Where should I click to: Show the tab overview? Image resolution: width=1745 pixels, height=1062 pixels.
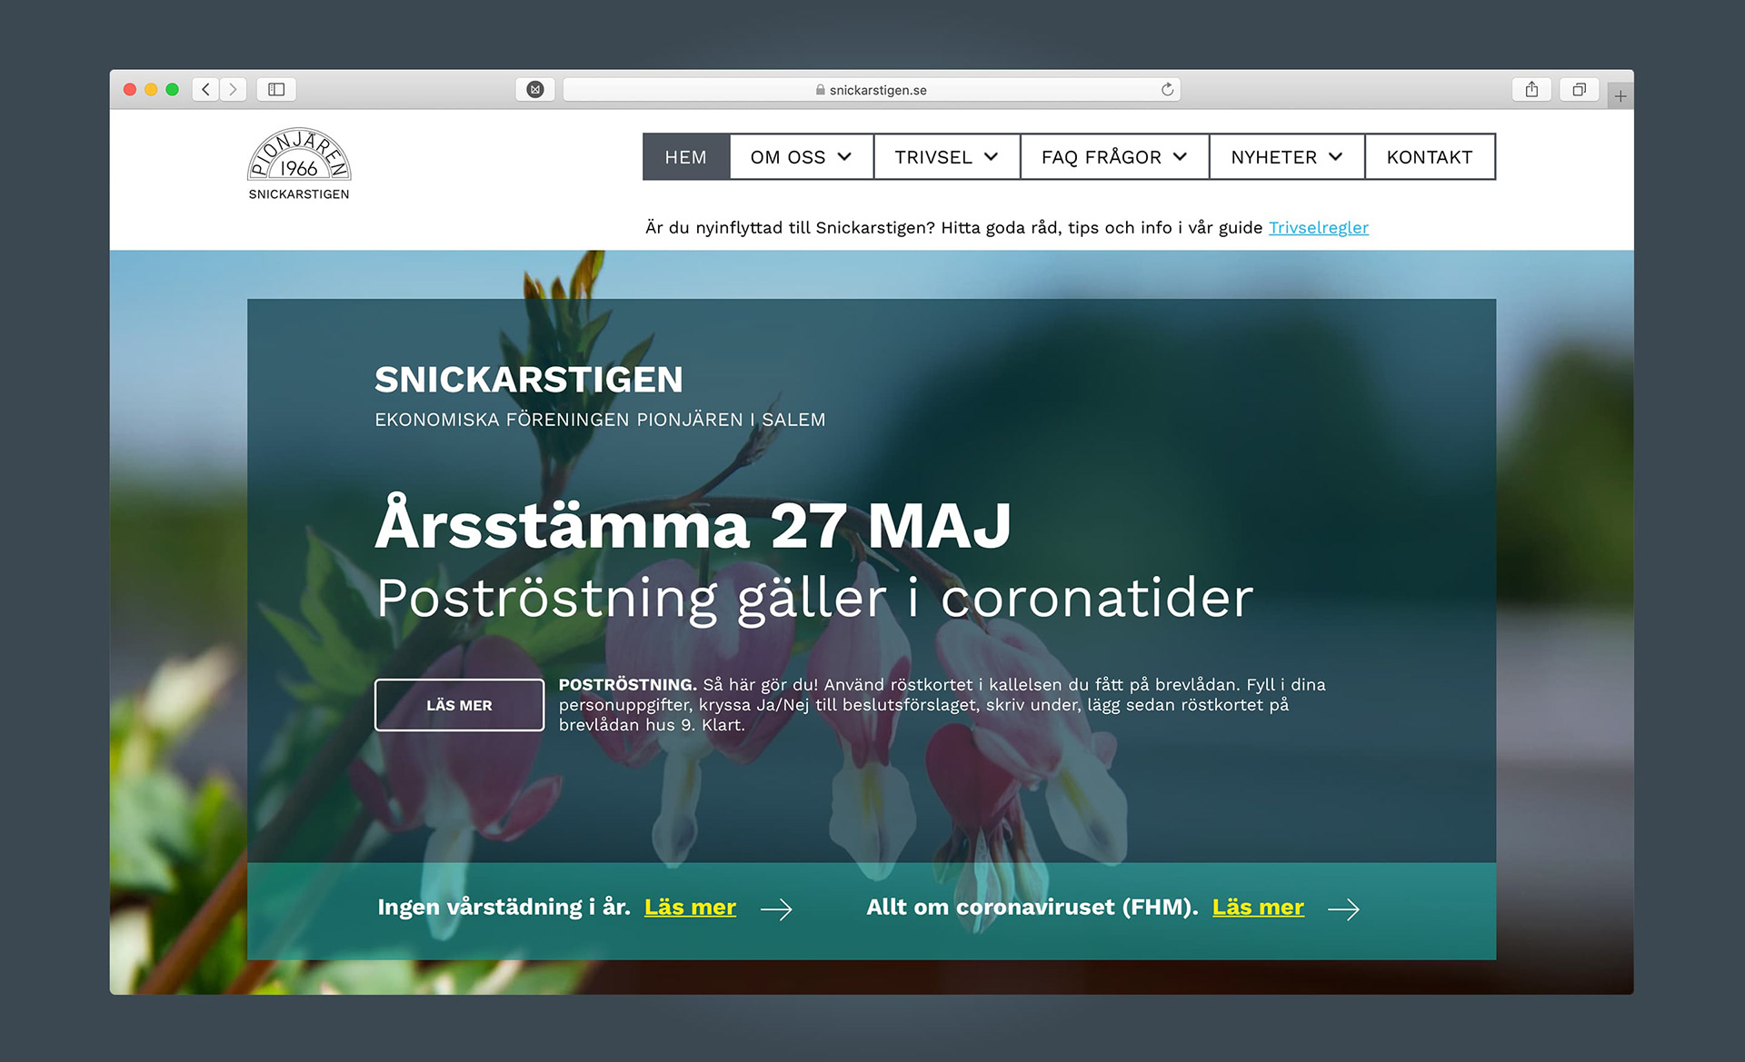[x=1580, y=89]
